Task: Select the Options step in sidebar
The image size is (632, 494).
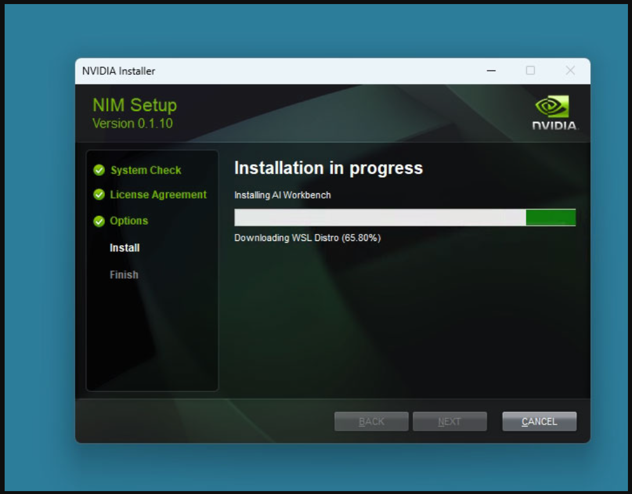Action: pyautogui.click(x=129, y=221)
